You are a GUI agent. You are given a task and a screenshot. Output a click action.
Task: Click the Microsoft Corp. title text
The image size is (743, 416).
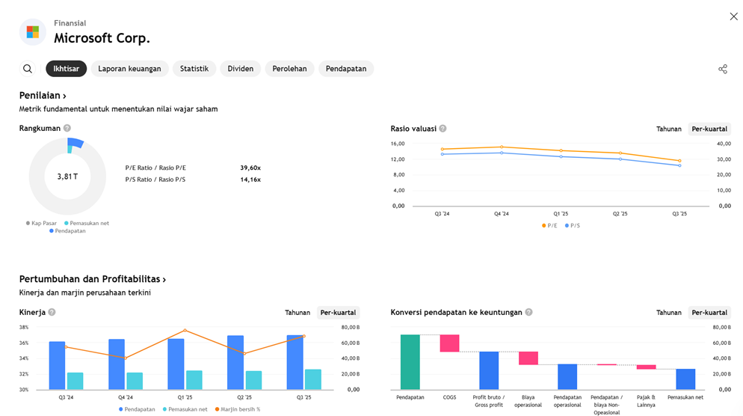point(102,38)
